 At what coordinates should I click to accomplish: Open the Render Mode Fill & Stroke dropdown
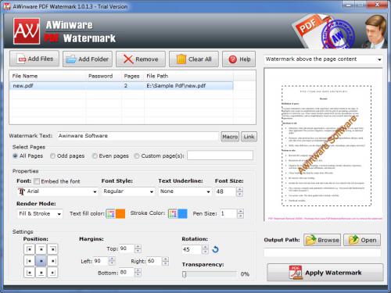coord(40,214)
